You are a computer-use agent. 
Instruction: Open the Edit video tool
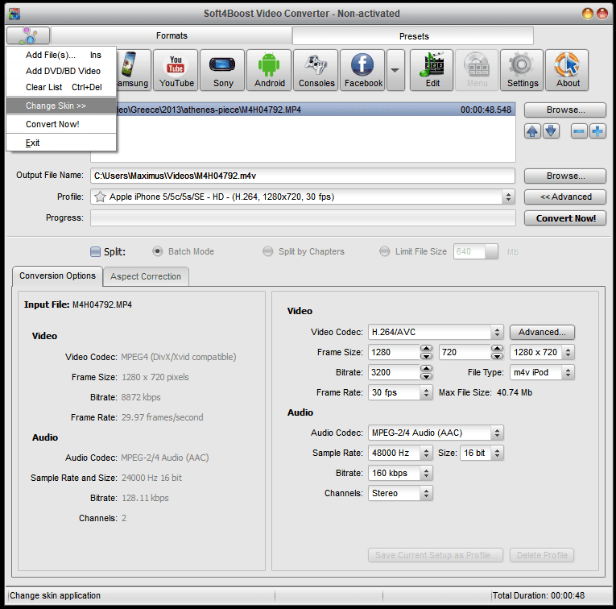click(x=432, y=70)
